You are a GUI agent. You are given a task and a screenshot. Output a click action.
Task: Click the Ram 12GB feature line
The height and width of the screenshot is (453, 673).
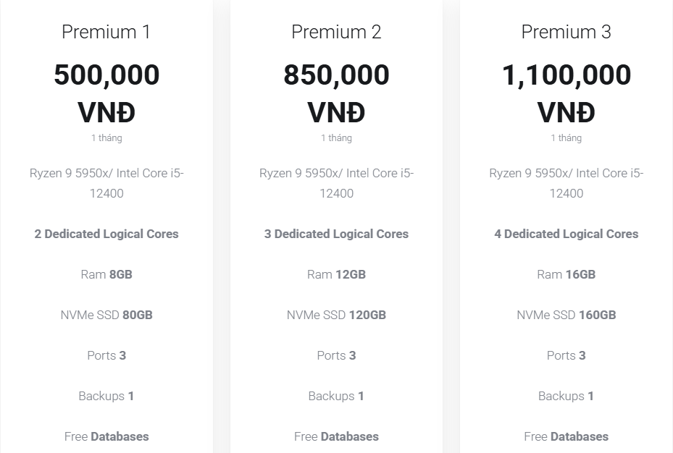pyautogui.click(x=336, y=274)
